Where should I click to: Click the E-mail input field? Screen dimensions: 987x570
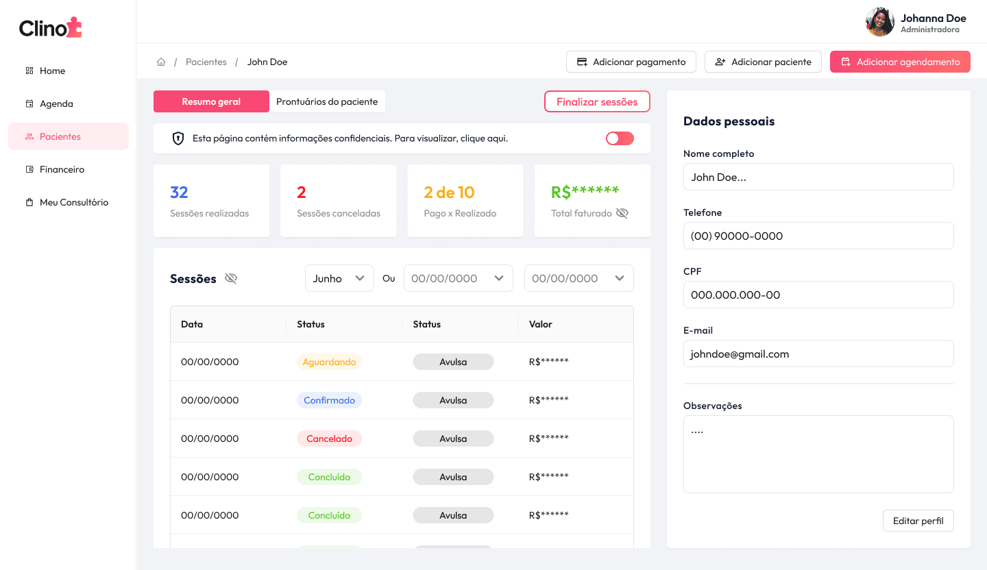click(x=818, y=354)
